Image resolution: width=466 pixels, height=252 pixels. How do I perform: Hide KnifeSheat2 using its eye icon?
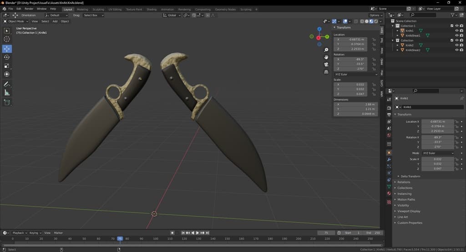click(x=456, y=50)
